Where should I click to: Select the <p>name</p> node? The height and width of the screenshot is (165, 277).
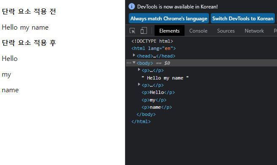click(x=157, y=107)
